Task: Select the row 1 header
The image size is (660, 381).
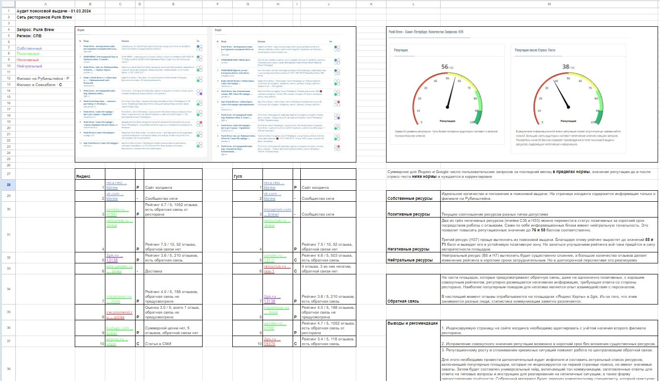Action: pos(8,11)
